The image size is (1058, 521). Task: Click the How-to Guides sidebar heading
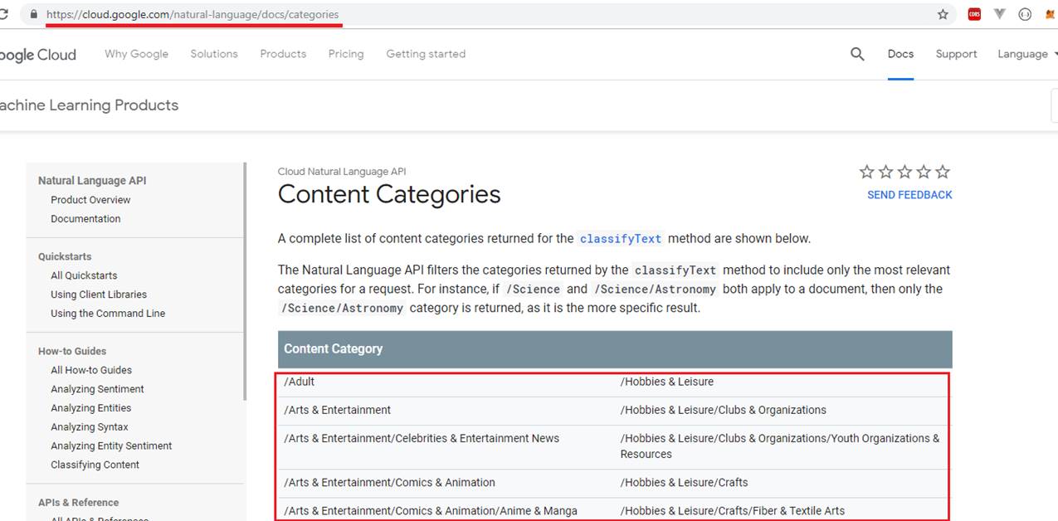pos(72,352)
